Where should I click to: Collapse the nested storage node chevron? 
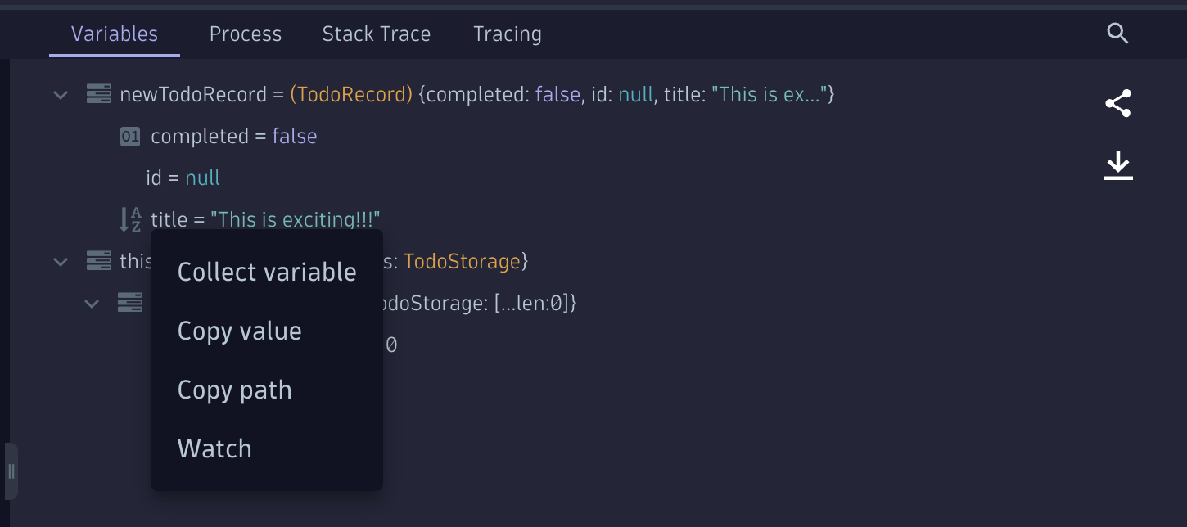pyautogui.click(x=92, y=304)
